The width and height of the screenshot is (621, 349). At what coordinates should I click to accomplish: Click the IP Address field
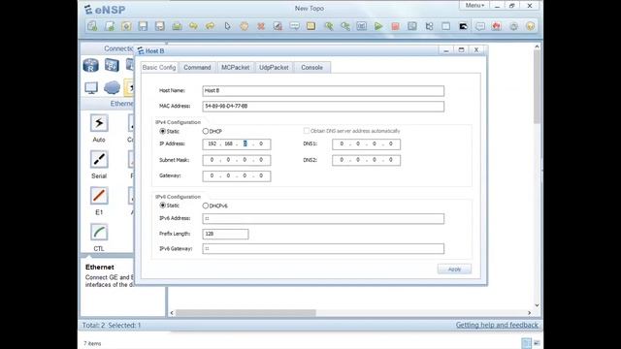[x=237, y=144]
